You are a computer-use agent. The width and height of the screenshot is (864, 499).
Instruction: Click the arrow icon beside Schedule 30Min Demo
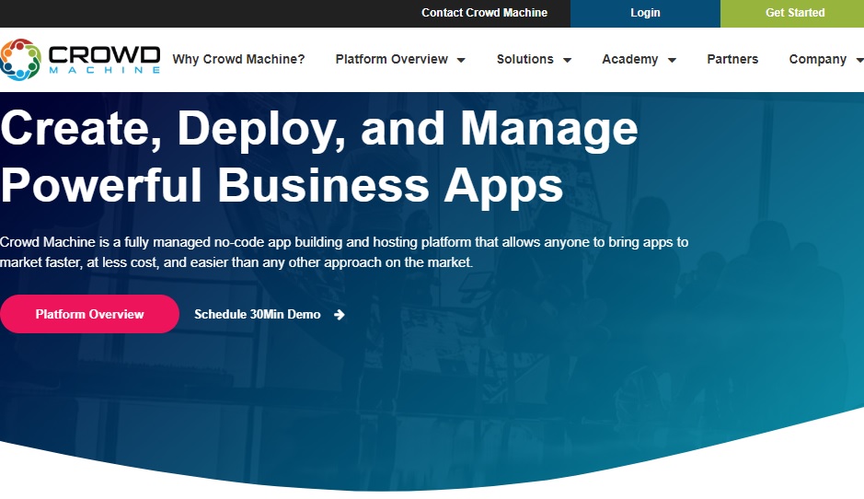[x=340, y=314]
